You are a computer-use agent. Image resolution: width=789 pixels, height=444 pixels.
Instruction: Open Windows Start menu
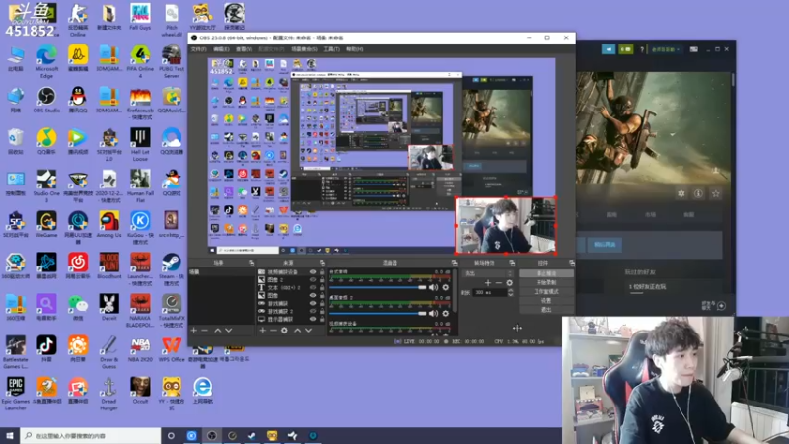coord(10,436)
